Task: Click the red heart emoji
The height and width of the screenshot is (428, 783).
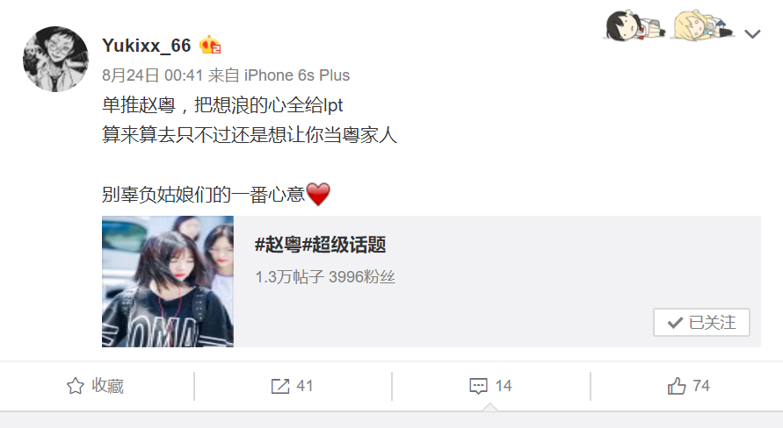Action: tap(318, 194)
